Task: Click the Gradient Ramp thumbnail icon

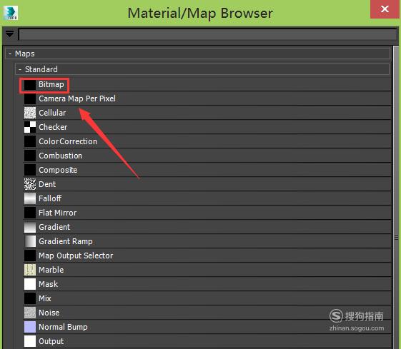Action: (x=30, y=241)
